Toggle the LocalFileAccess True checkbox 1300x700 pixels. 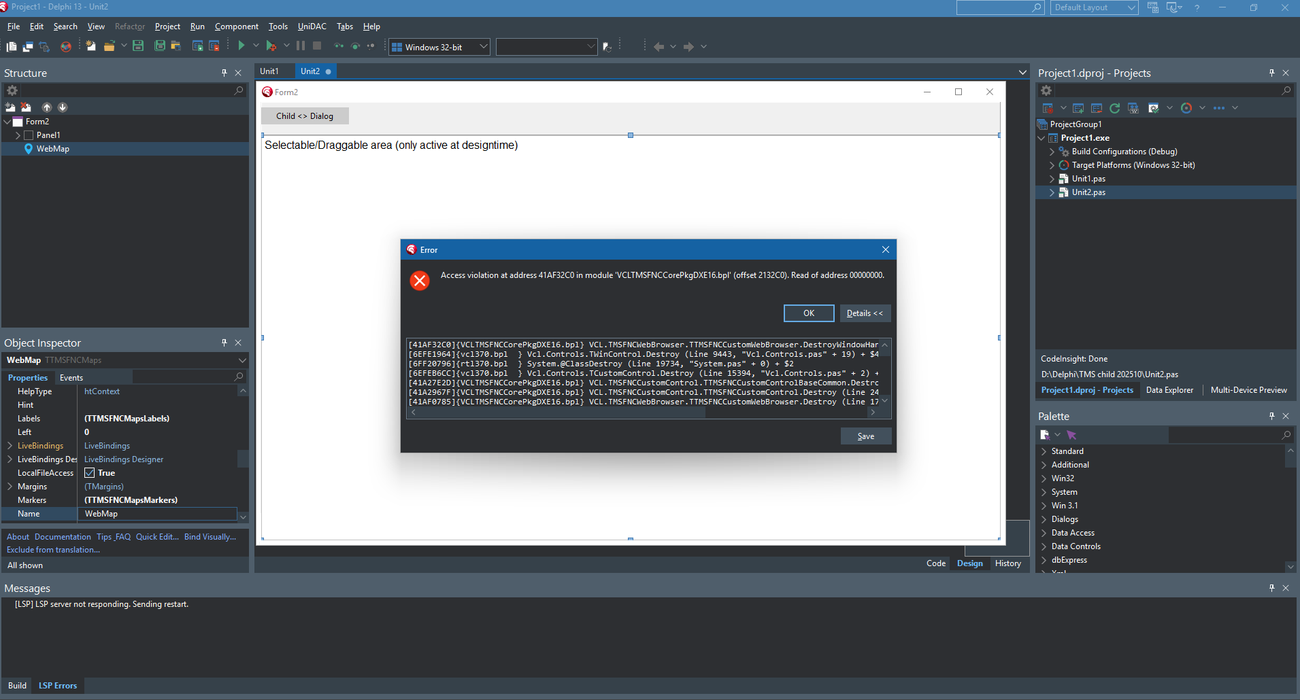[x=90, y=473]
